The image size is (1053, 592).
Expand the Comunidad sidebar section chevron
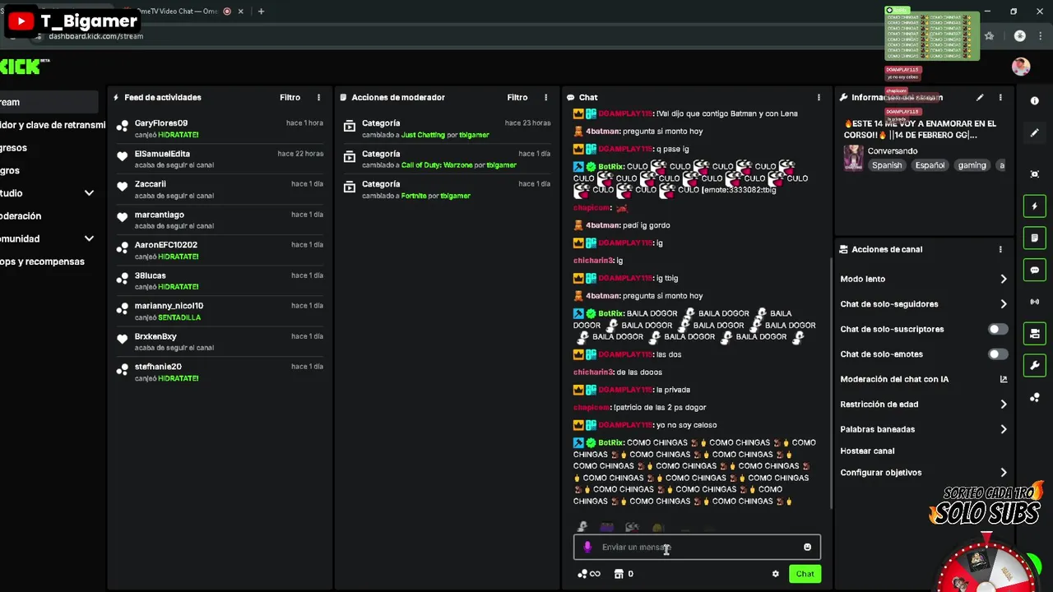89,238
